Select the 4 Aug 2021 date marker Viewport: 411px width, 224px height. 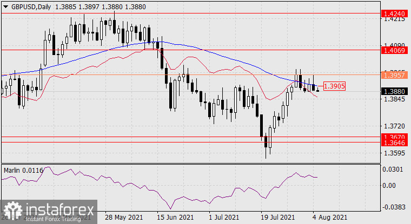coord(328,218)
